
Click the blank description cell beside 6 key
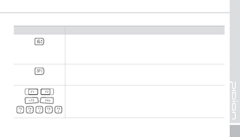pos(145,49)
